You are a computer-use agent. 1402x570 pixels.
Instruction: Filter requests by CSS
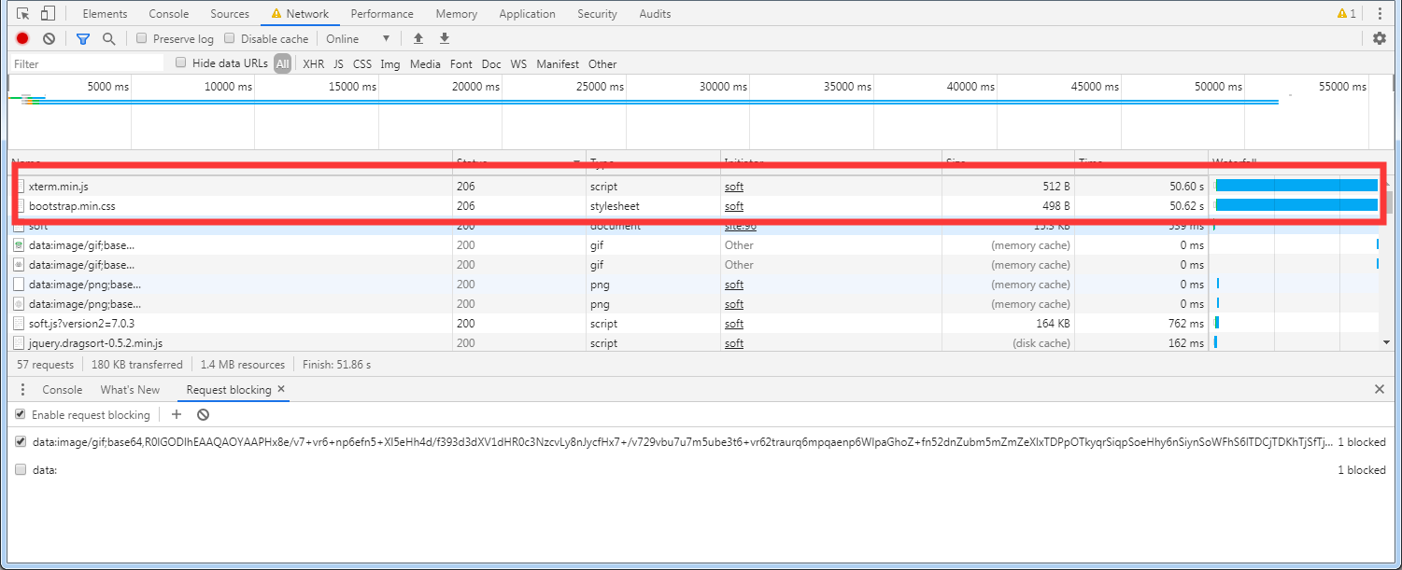pyautogui.click(x=362, y=63)
